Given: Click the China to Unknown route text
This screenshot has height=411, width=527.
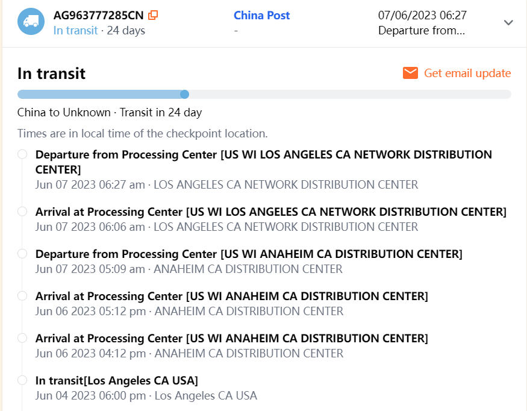Looking at the screenshot, I should pos(64,112).
